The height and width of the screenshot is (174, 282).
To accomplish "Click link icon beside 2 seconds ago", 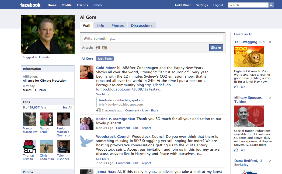I will [x=98, y=110].
